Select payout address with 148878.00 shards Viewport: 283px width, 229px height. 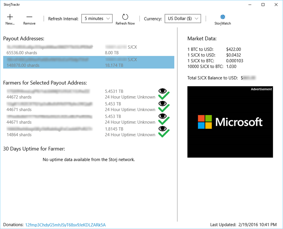(x=89, y=62)
